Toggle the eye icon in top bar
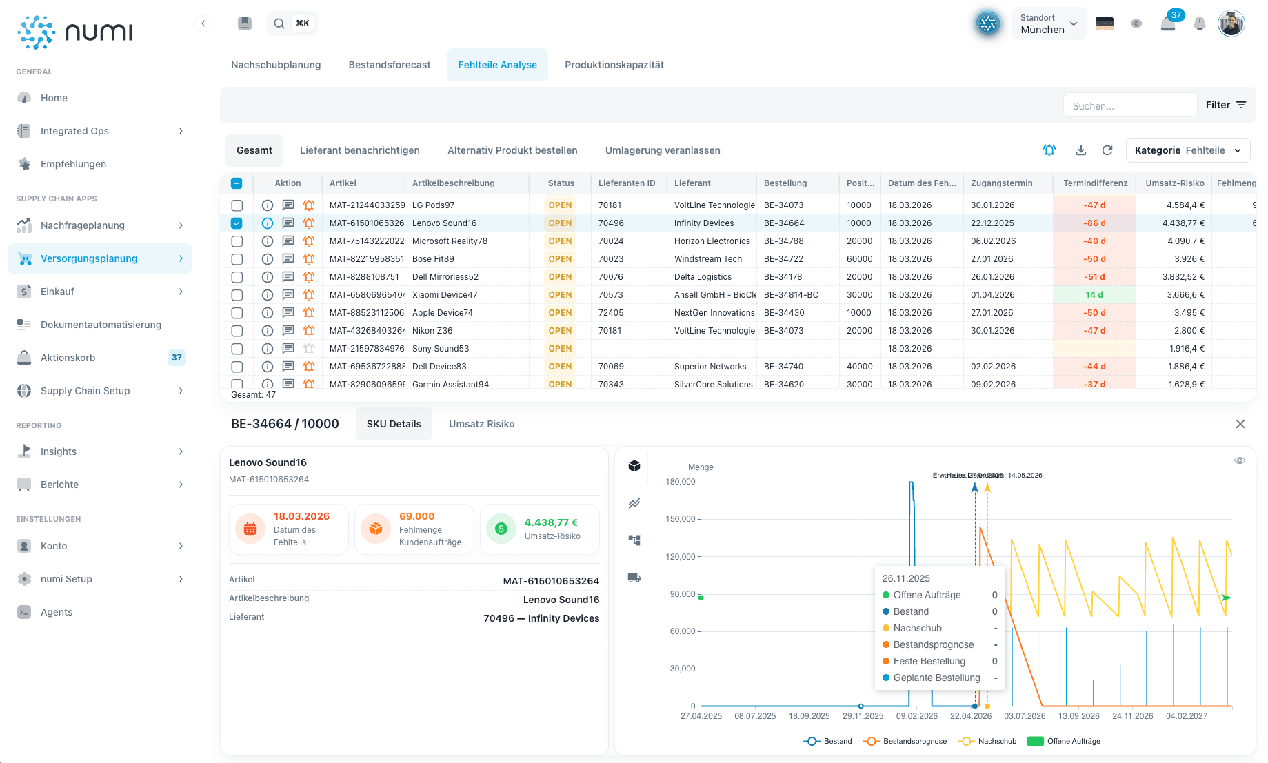The image size is (1268, 763). [x=1136, y=23]
